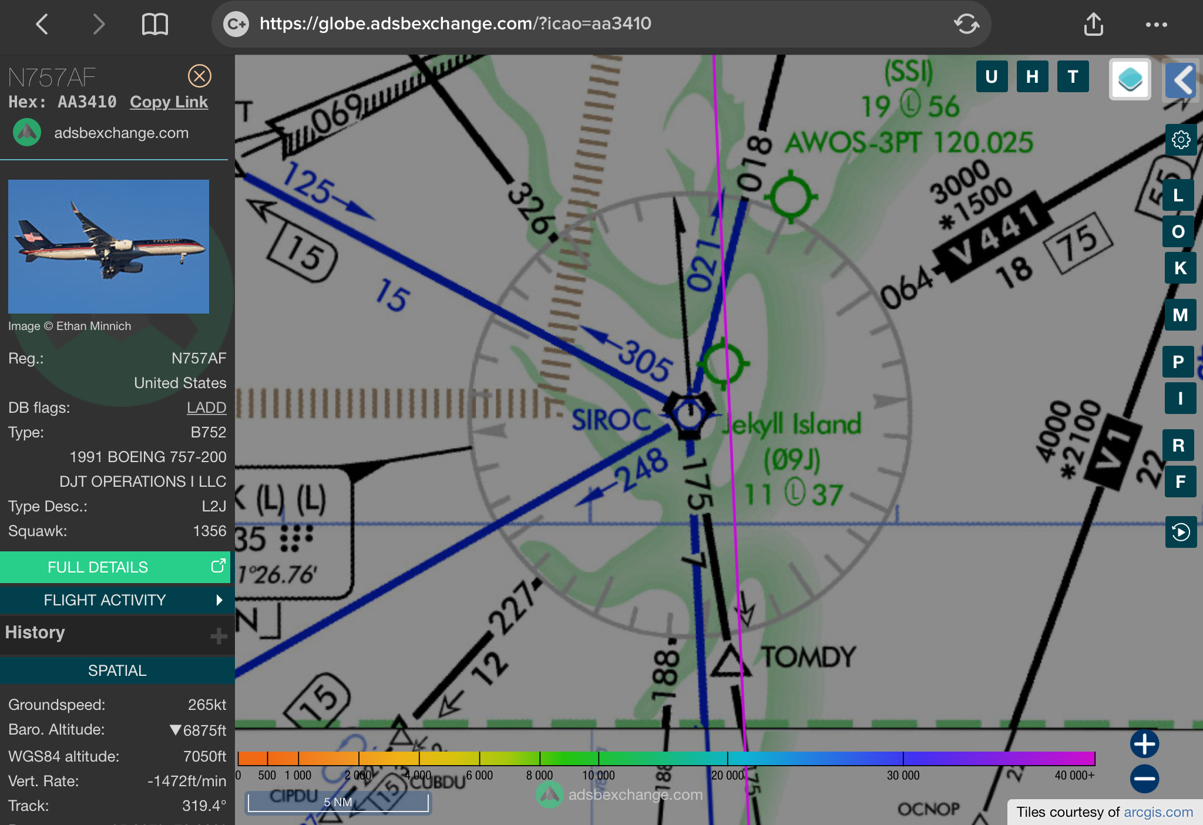1203x825 pixels.
Task: Select the SPATIAL section header
Action: pos(117,671)
